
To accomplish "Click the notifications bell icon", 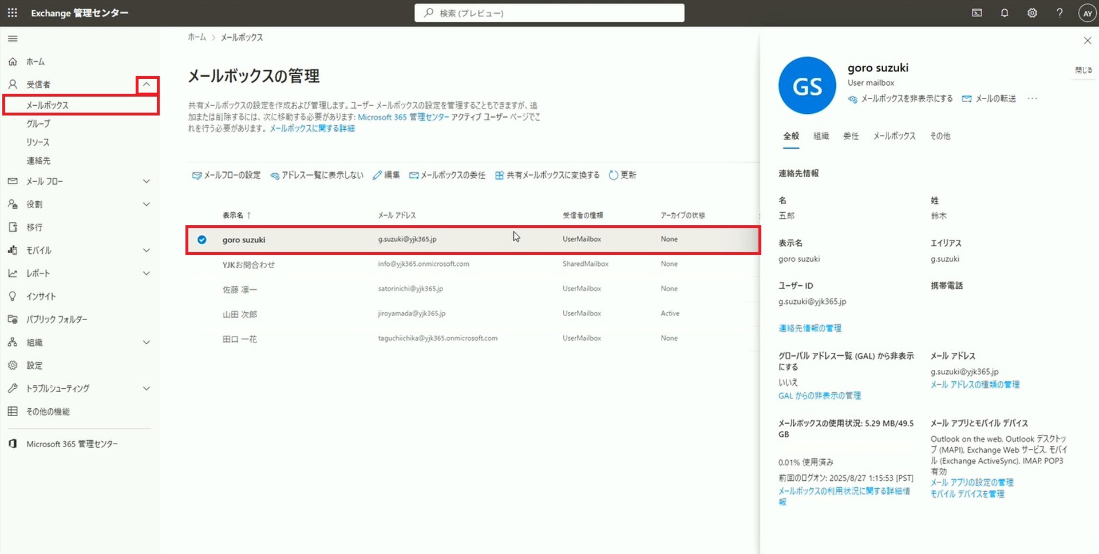I will pyautogui.click(x=1004, y=13).
